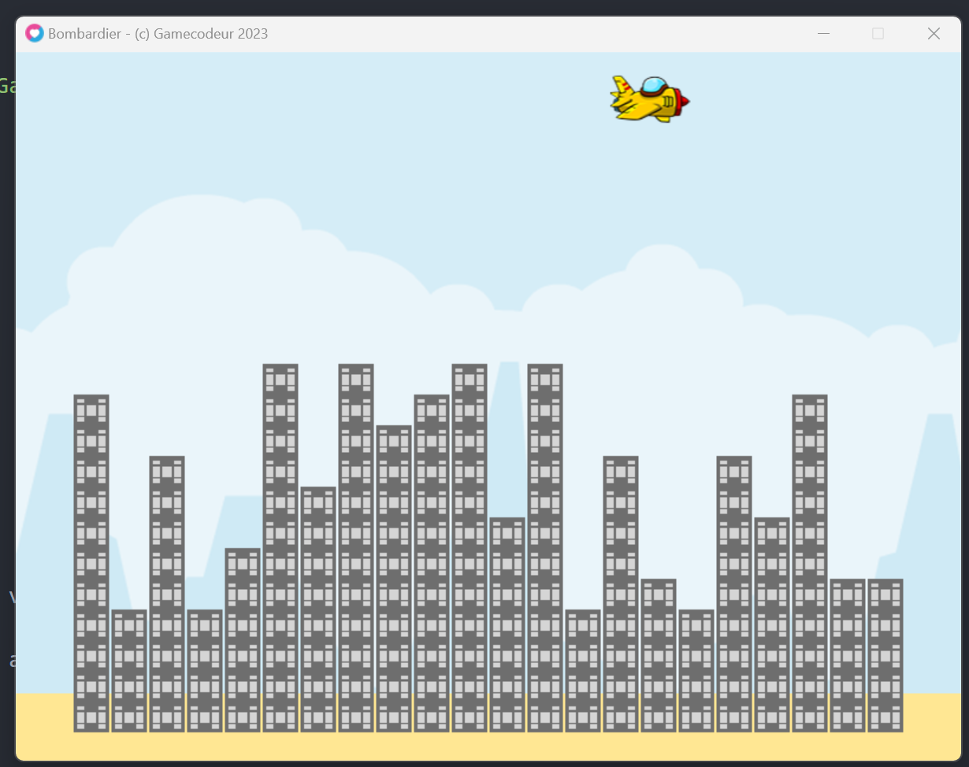Click the sand ground left of the buildings
This screenshot has height=767, width=969.
coord(43,724)
